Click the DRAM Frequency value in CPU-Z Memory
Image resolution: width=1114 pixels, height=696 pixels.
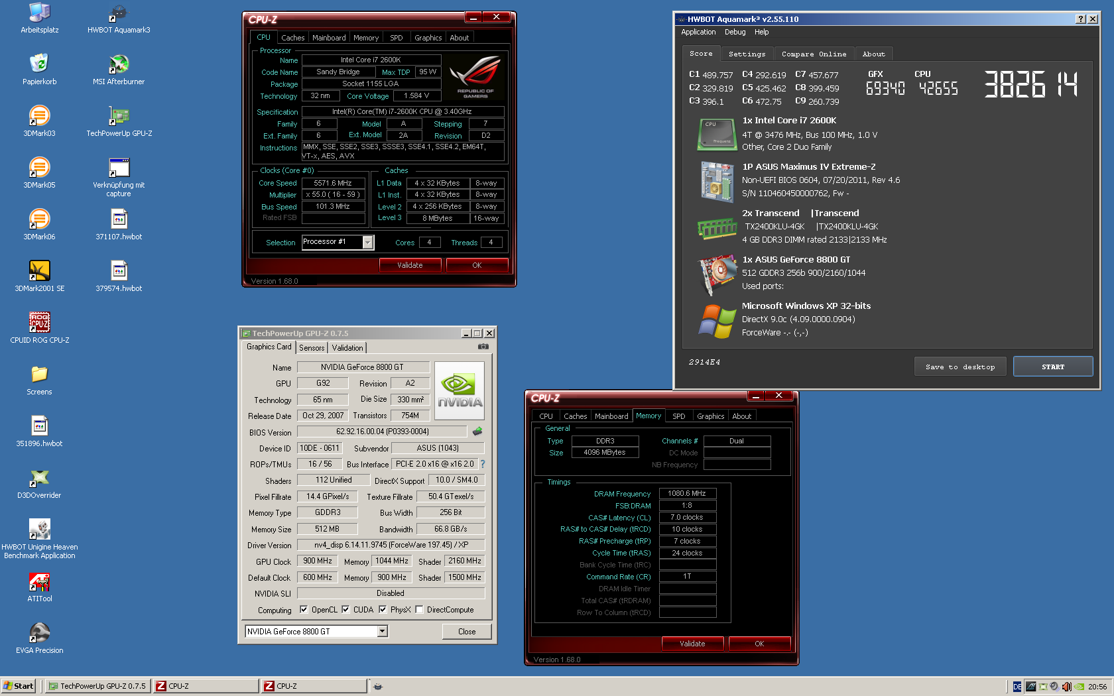click(687, 493)
